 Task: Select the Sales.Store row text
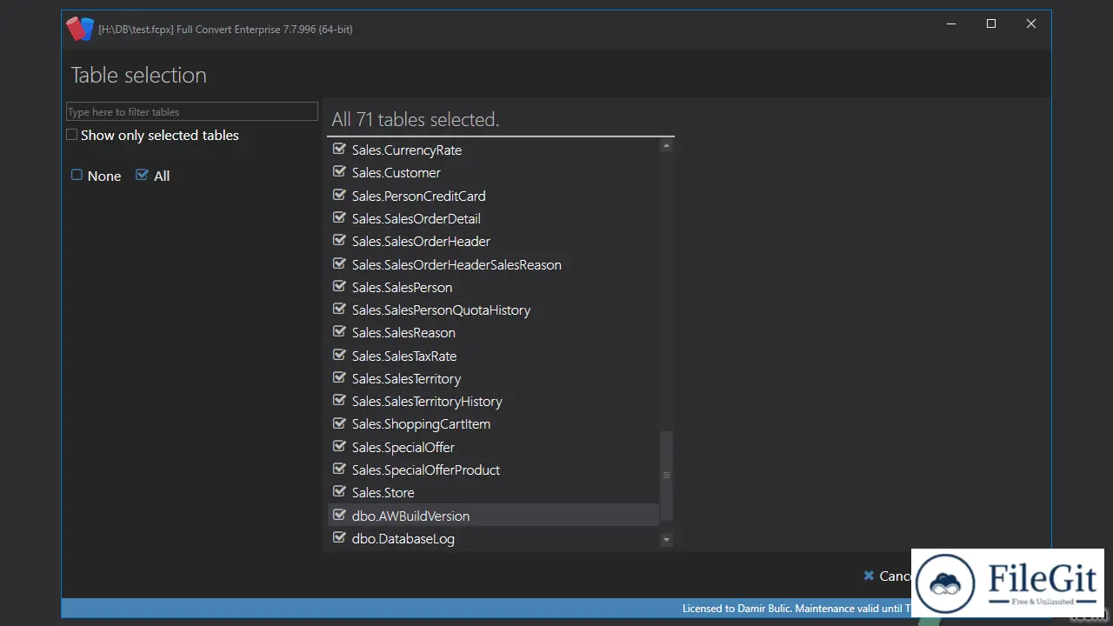[x=383, y=492]
